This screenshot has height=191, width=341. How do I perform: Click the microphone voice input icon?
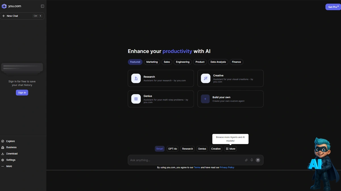(x=252, y=160)
